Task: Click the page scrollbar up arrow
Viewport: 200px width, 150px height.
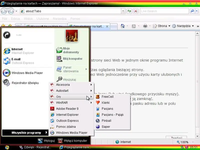Action: click(197, 33)
